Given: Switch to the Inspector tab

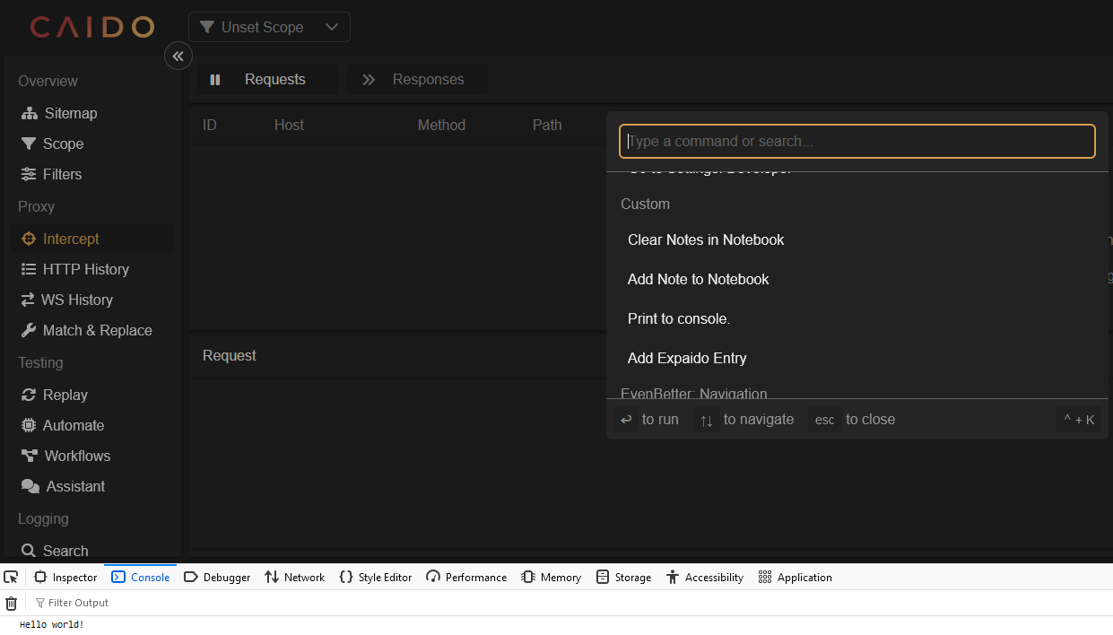Looking at the screenshot, I should [x=65, y=577].
